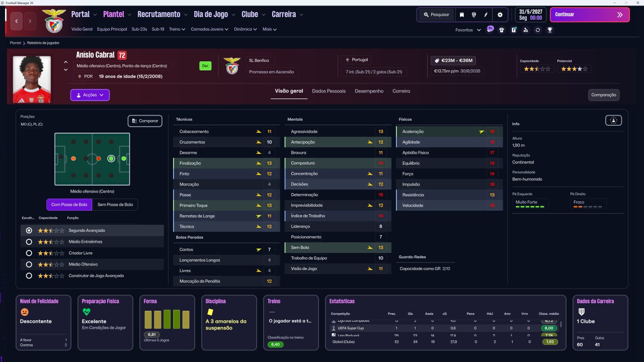Screen dimensions: 644x362
Task: Select the Médio Entrelinhas role radio button
Action: pos(29,242)
